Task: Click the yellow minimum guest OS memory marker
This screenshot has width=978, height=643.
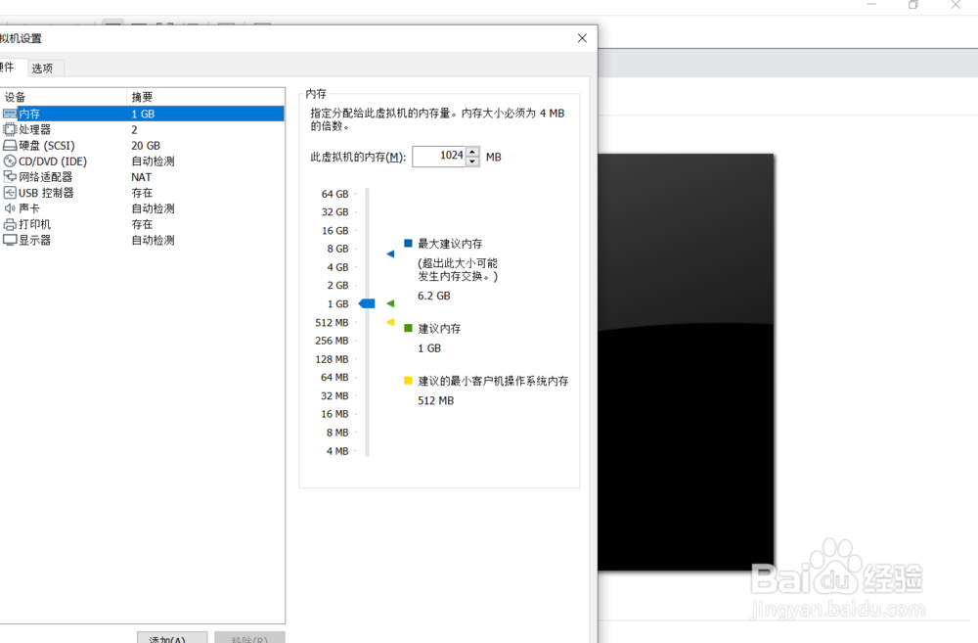Action: (390, 322)
